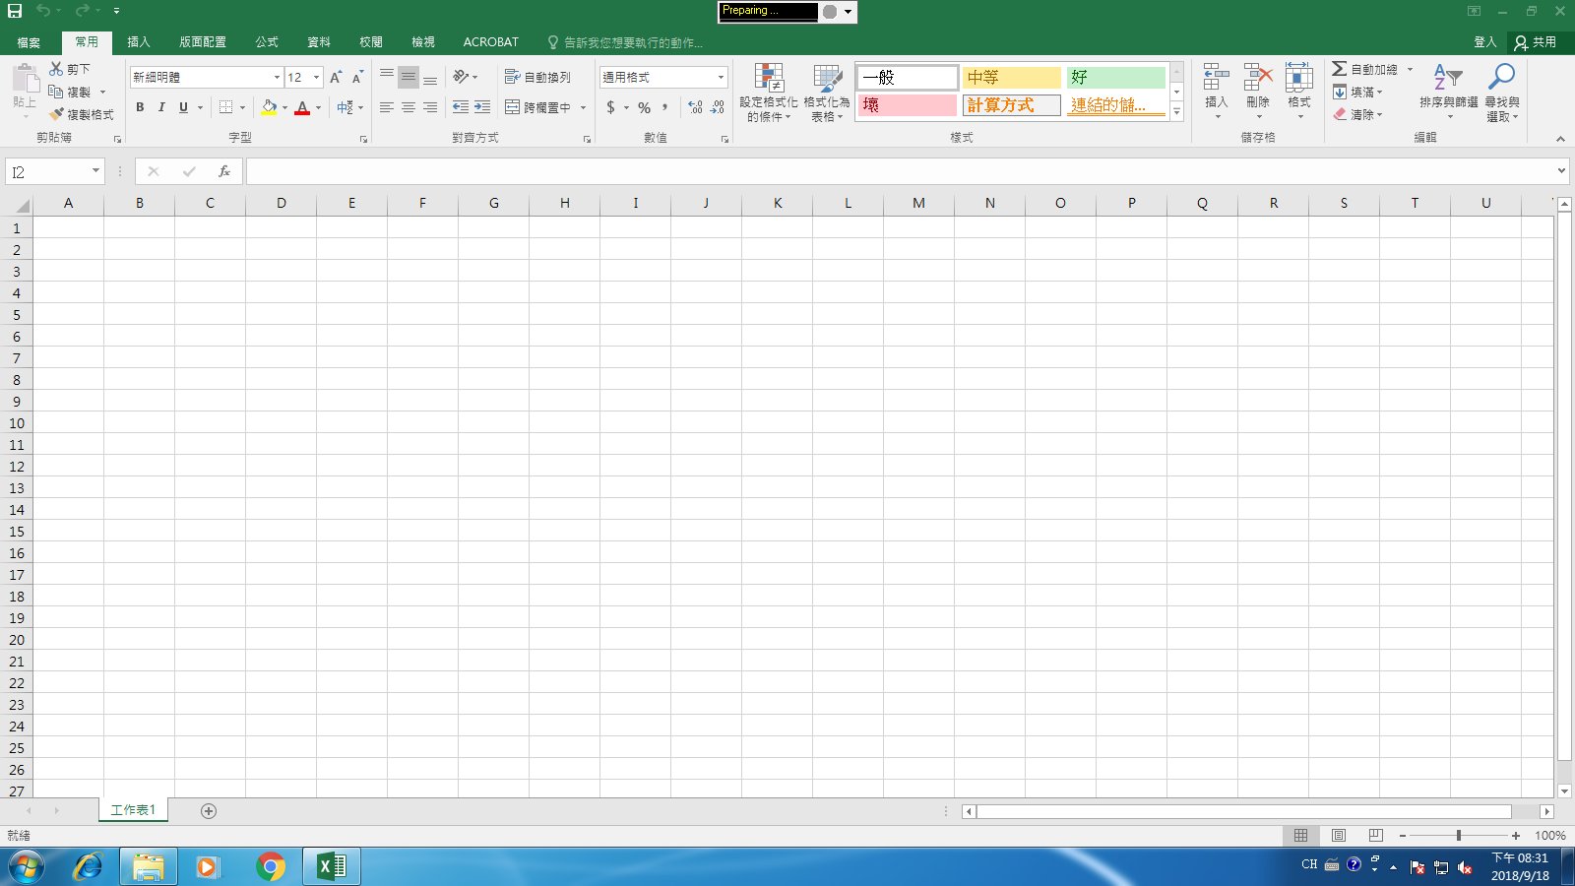Switch to the 插入 Insert tab
This screenshot has height=886, width=1575.
(139, 42)
